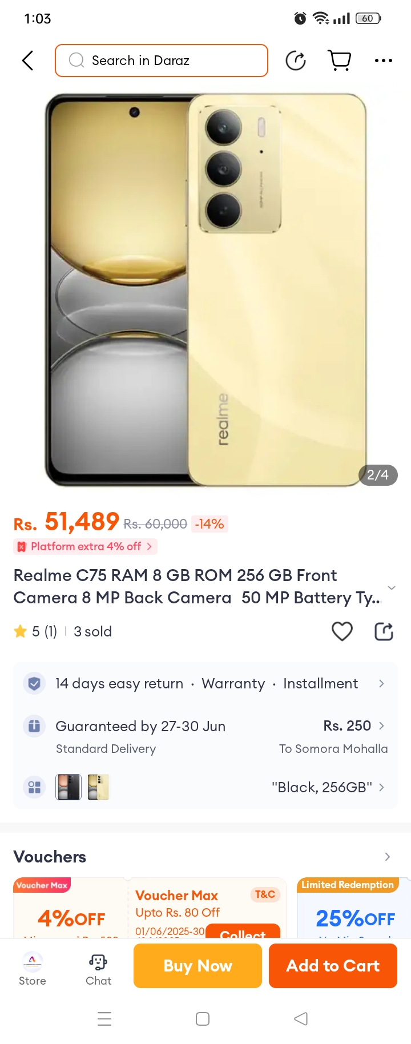Add product to wishlist with heart icon

(342, 631)
